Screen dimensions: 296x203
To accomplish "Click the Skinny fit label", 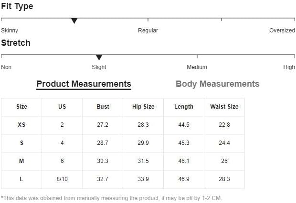I will coord(10,30).
